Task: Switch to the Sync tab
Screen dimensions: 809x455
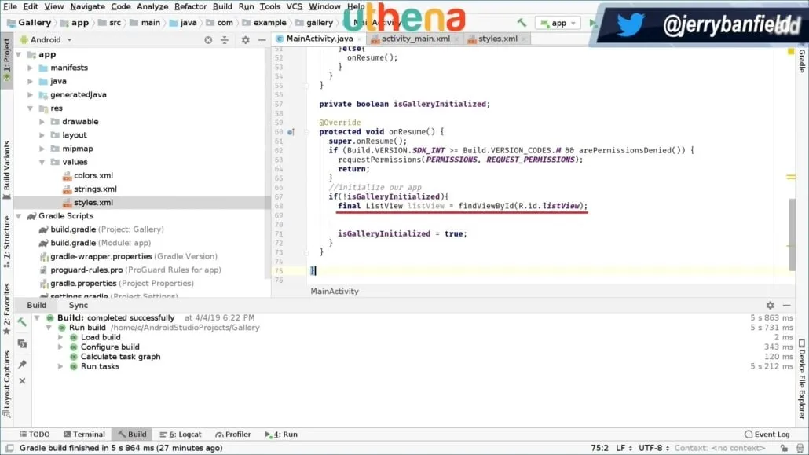Action: point(79,305)
